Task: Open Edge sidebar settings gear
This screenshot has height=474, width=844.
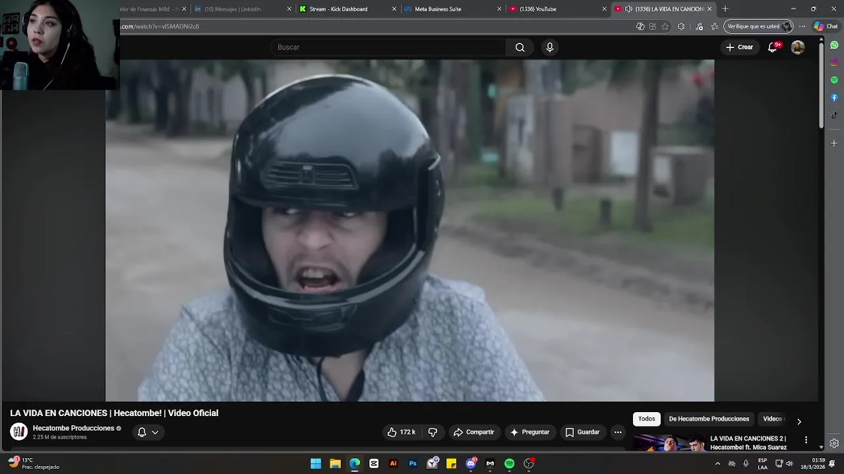Action: pyautogui.click(x=834, y=443)
